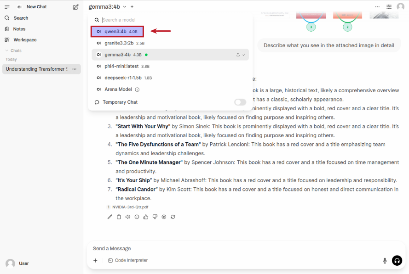Open the Notes section
Screen dimensions: 409x274
[19, 29]
